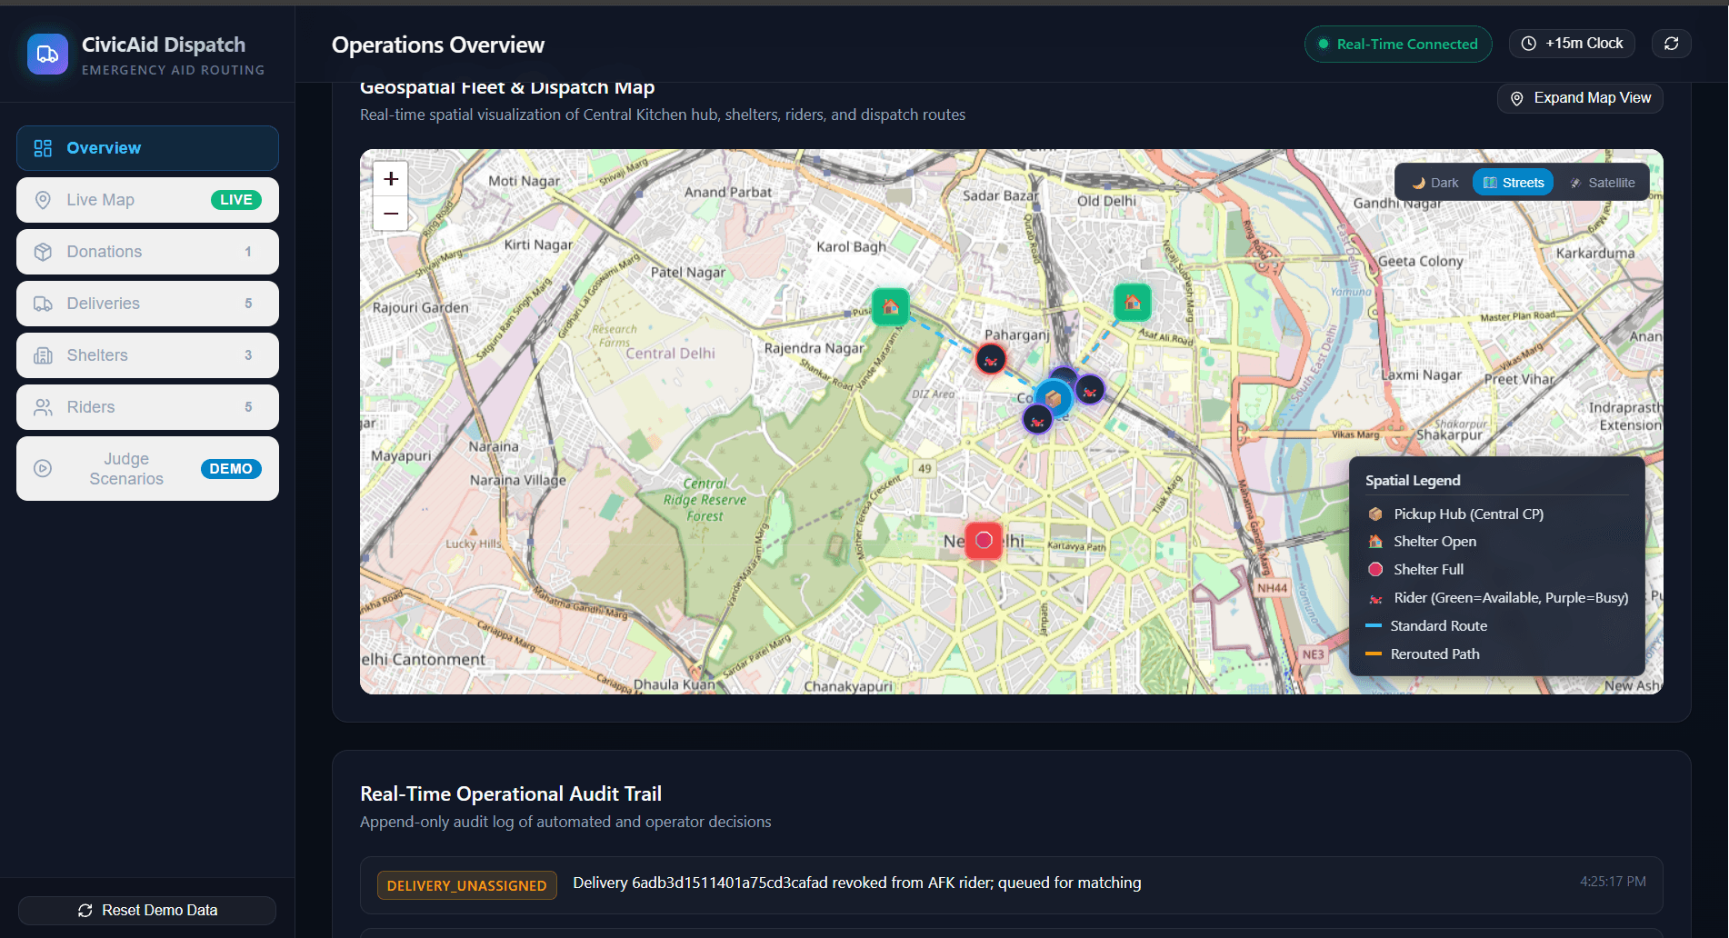Image resolution: width=1729 pixels, height=938 pixels.
Task: Click Shelter Open in the Spatial Legend
Action: click(x=1423, y=542)
